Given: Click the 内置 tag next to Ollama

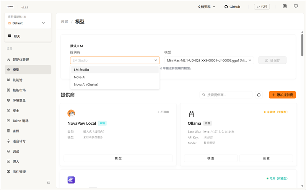Looking at the screenshot, I should tap(207, 123).
